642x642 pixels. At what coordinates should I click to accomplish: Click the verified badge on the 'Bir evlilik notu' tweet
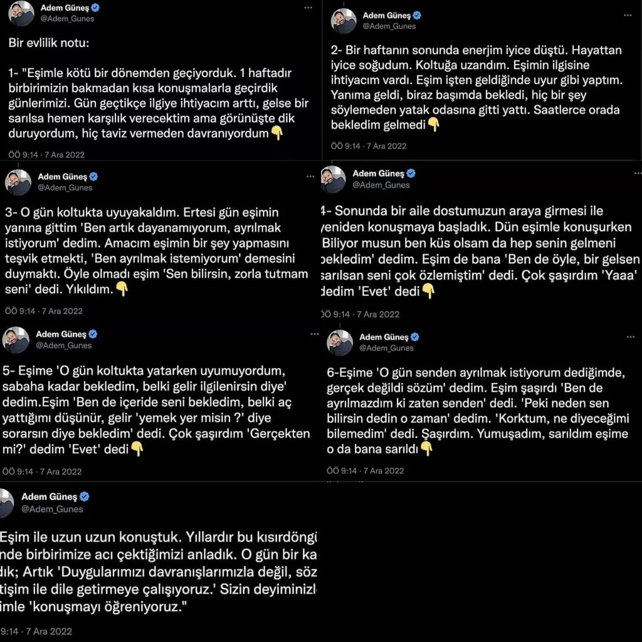95,8
